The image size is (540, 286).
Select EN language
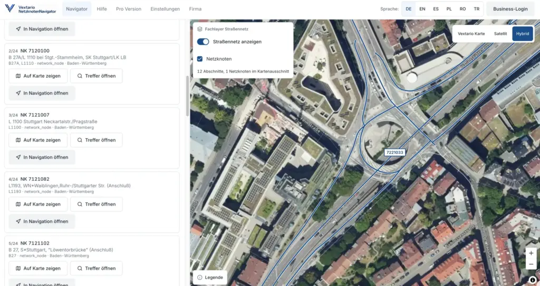(x=422, y=9)
